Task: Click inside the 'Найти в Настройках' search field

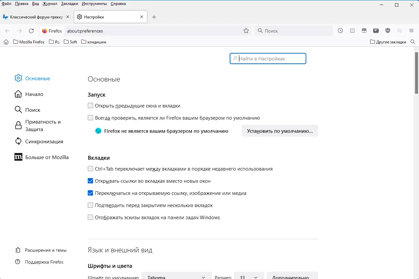Action: click(x=268, y=58)
